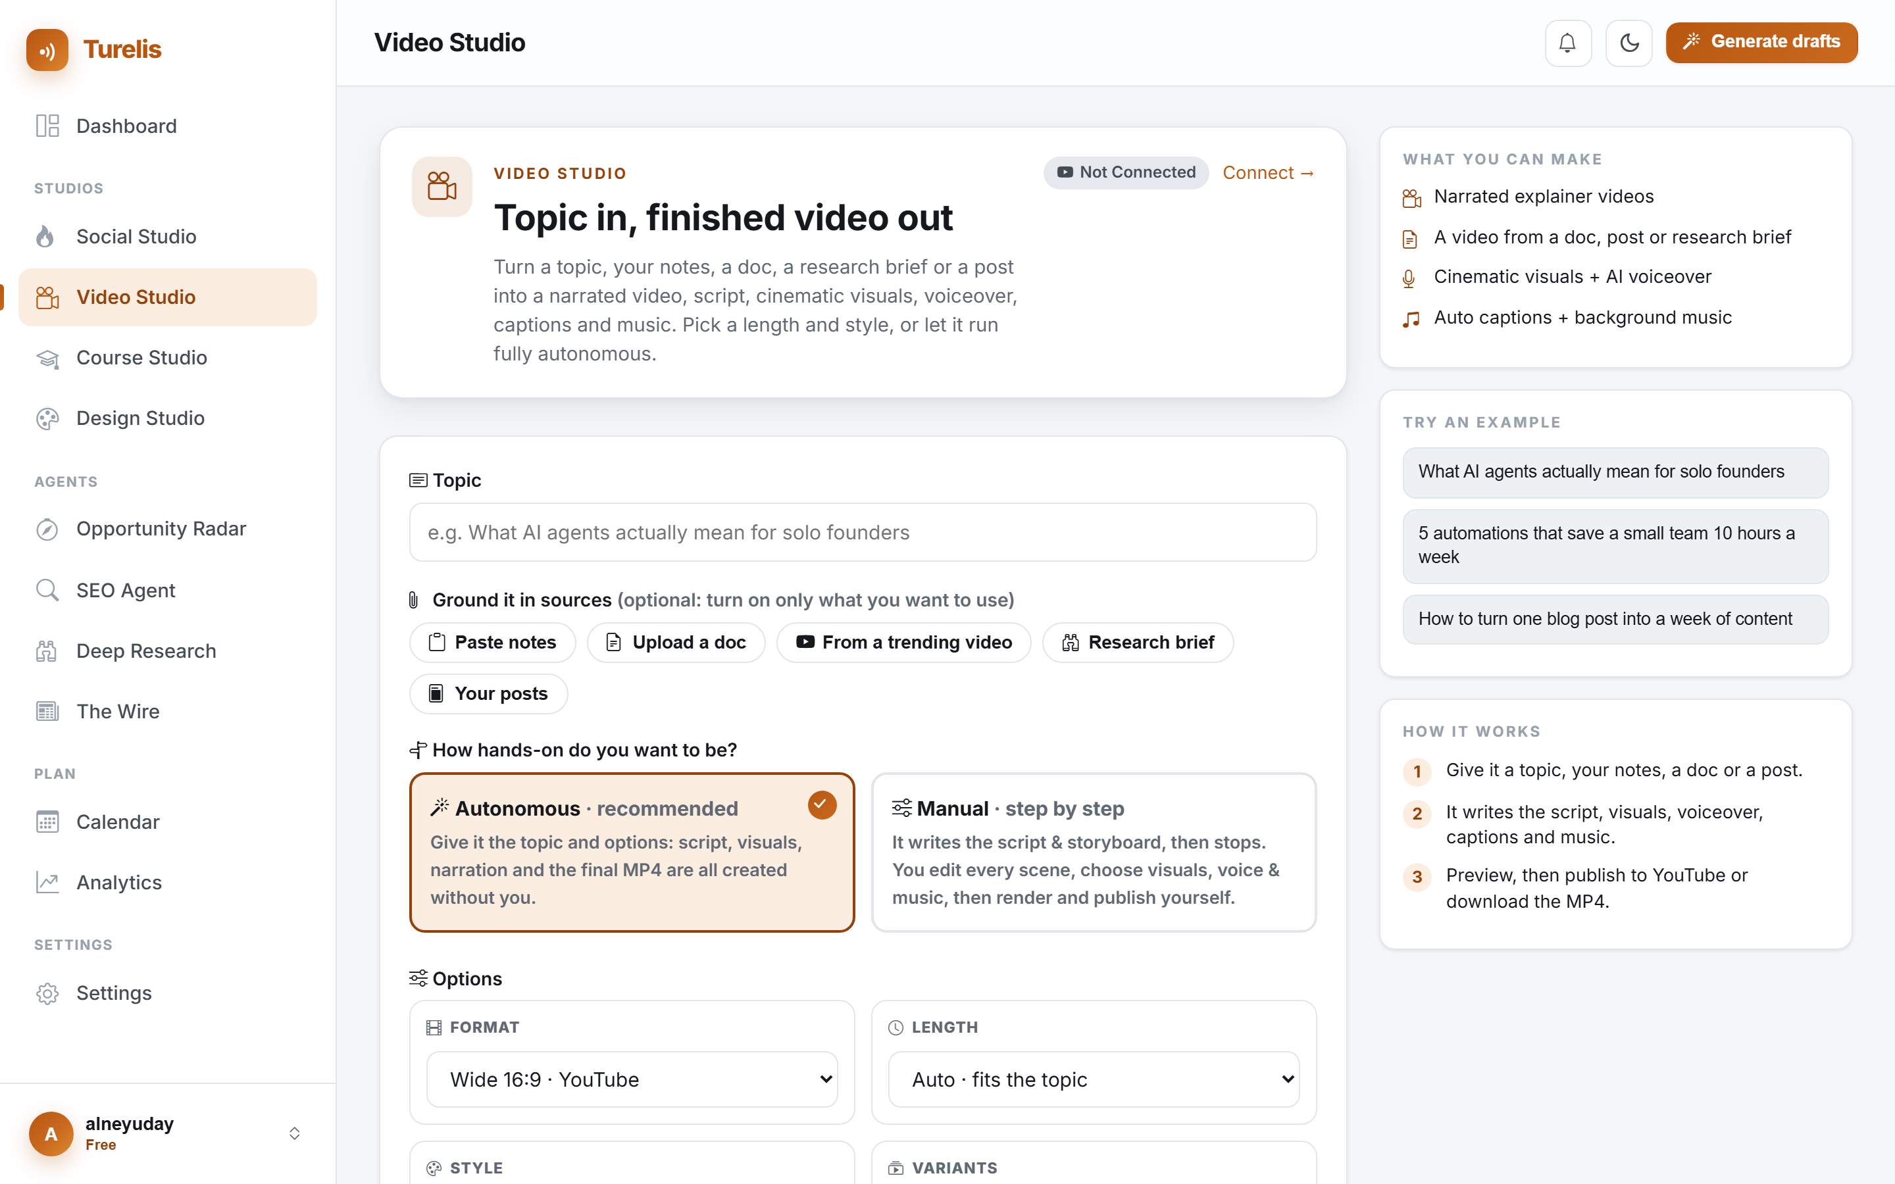The height and width of the screenshot is (1184, 1895).
Task: Click the Analytics chart icon
Action: coord(47,883)
